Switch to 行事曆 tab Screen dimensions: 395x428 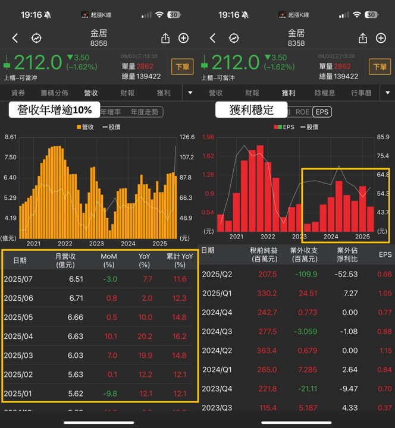click(361, 93)
